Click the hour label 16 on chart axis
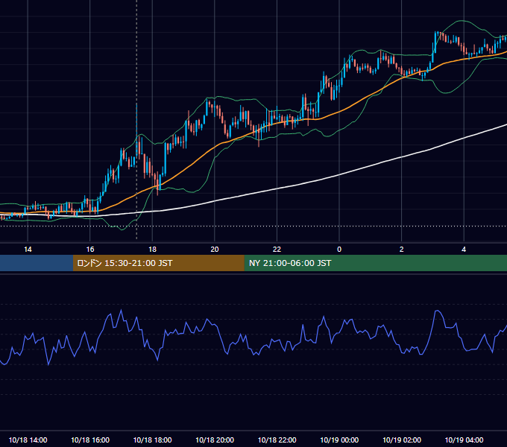 pos(90,250)
